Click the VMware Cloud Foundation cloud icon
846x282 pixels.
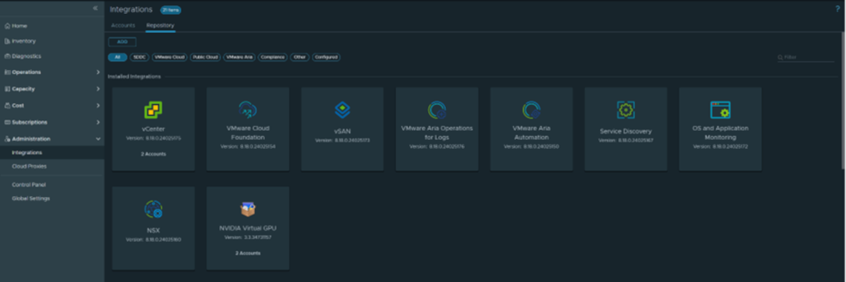[248, 110]
